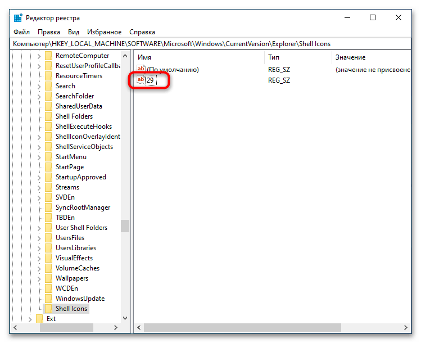Click tree pane scroll right arrow
421x343 pixels.
point(116,327)
